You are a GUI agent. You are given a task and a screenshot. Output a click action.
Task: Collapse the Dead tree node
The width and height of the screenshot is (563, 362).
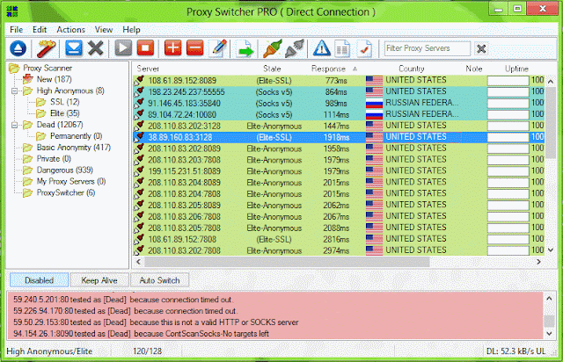pos(14,125)
